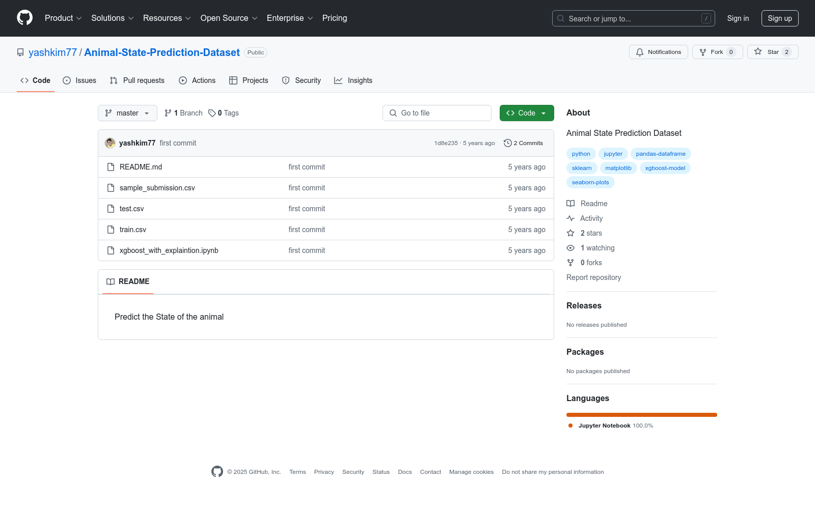View the 2 Commits history
The image size is (815, 509).
[523, 143]
